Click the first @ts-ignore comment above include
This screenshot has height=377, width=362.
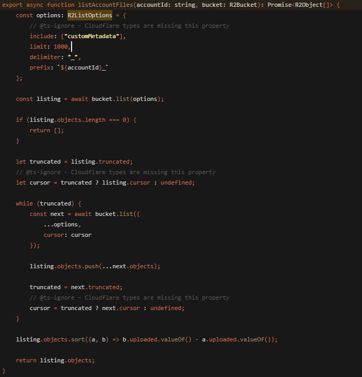[x=129, y=26]
